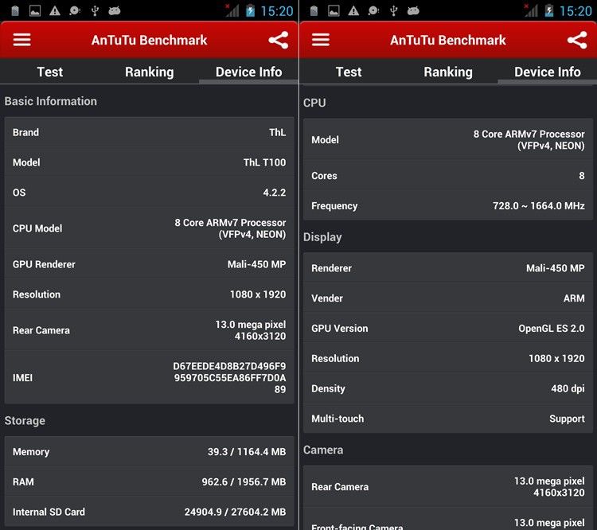This screenshot has height=530, width=597.
Task: Tap battery icon in right status bar
Action: coord(549,10)
